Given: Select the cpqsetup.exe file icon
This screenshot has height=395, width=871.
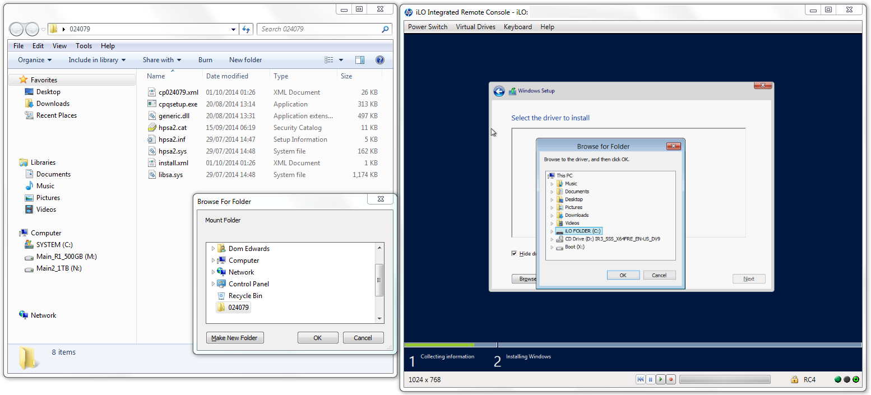Looking at the screenshot, I should point(152,104).
